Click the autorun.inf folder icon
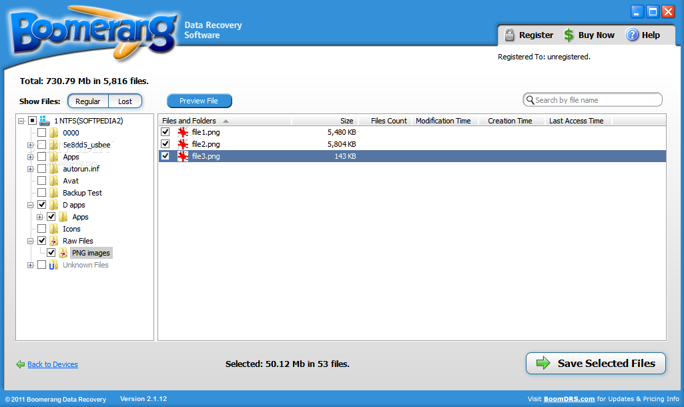Screen dimensions: 684x407 click(53, 169)
